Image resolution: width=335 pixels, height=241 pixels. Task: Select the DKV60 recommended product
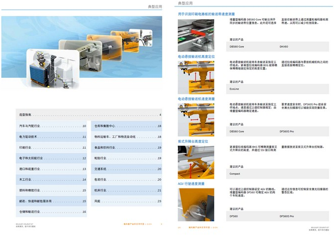tap(284, 47)
